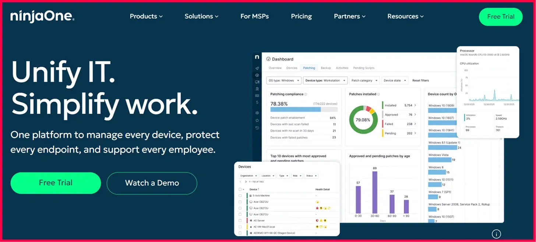The height and width of the screenshot is (242, 536).
Task: Open the Role filter in Devices panel
Action: coord(297,176)
